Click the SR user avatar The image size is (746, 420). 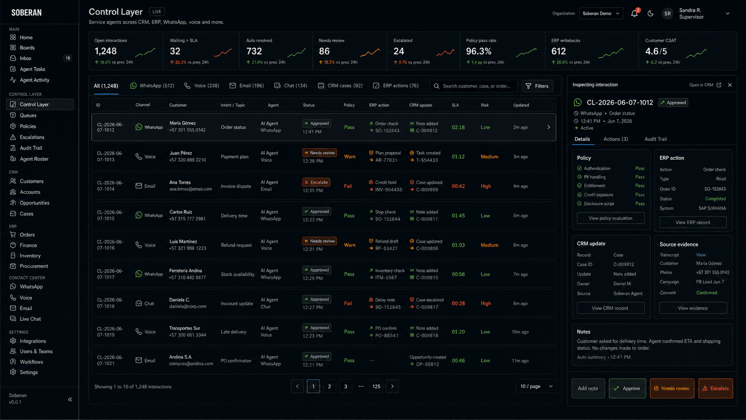tap(667, 13)
